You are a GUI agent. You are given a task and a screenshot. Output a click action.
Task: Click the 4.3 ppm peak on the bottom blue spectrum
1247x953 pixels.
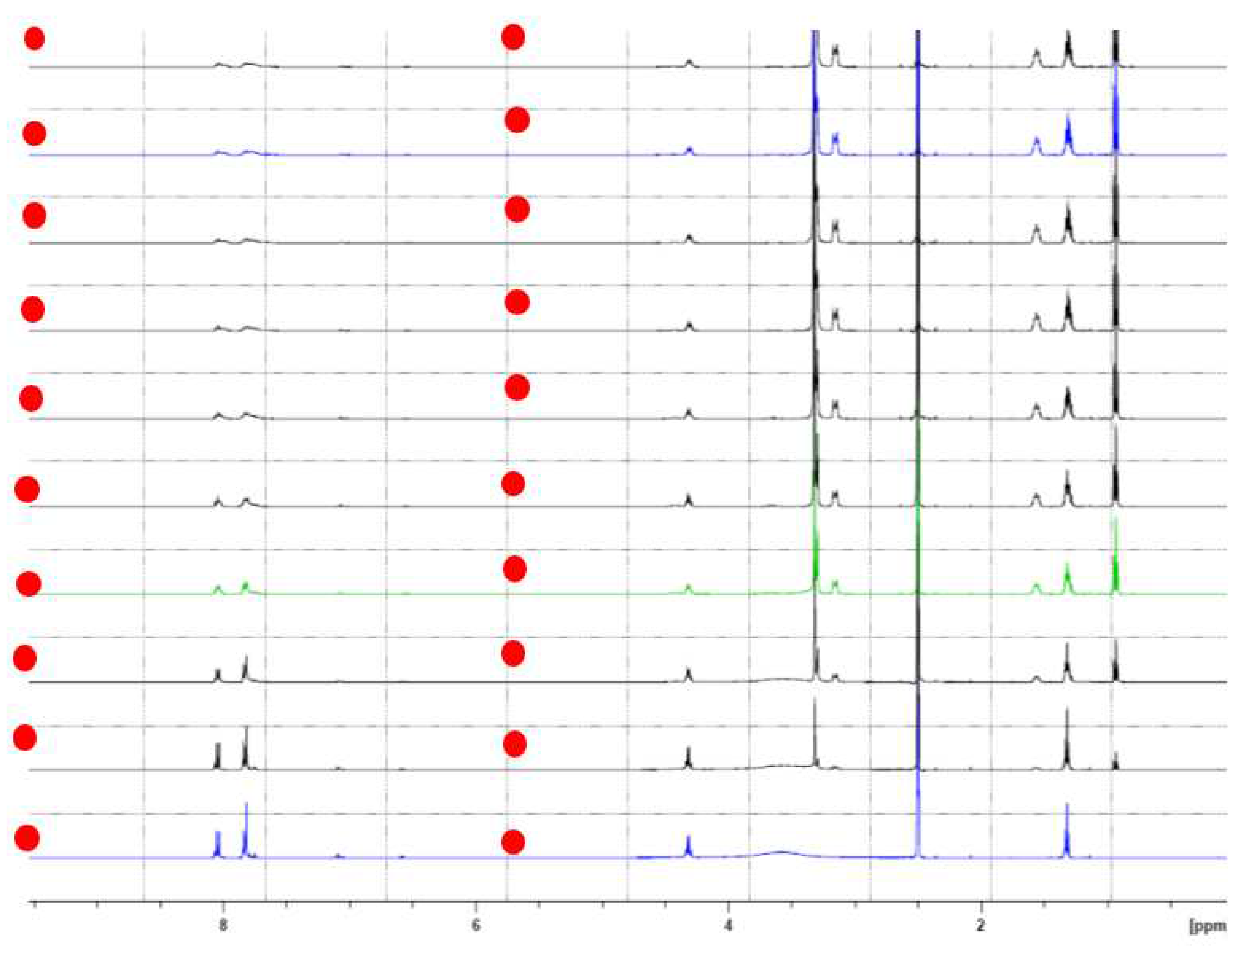click(x=688, y=846)
